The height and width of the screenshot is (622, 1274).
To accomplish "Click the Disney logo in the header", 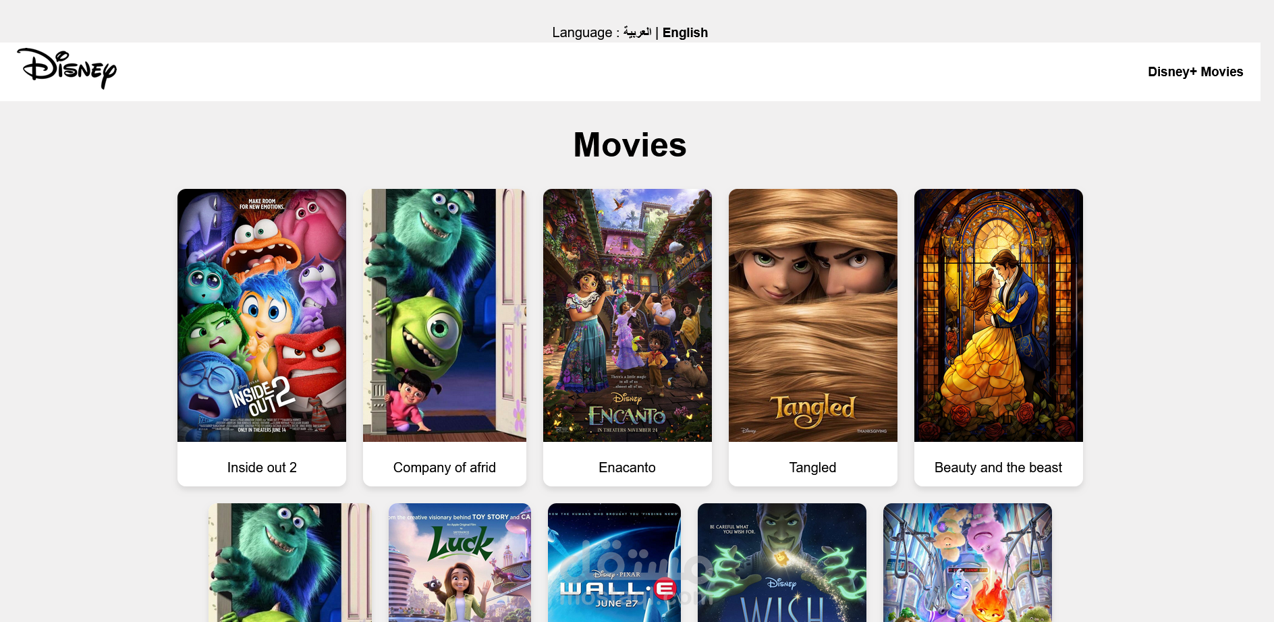I will [67, 69].
